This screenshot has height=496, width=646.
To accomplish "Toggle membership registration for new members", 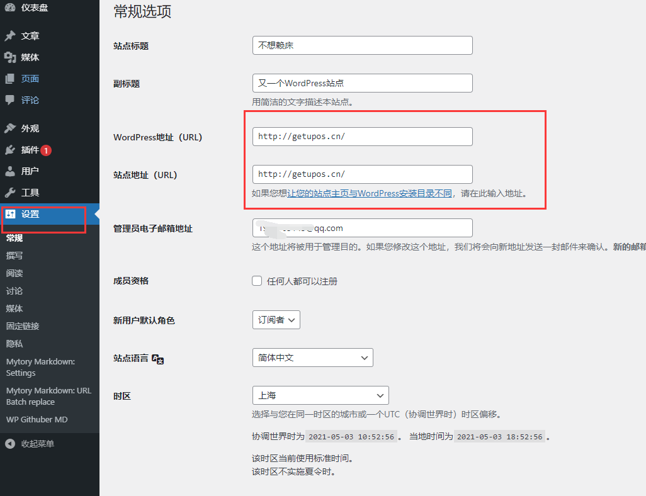I will tap(257, 281).
